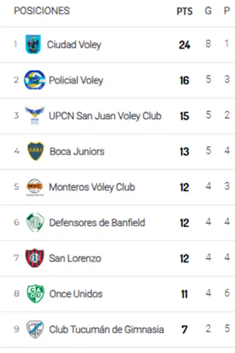Click the Monteros Vóley Club MVC emblem
235x353 pixels.
[34, 187]
